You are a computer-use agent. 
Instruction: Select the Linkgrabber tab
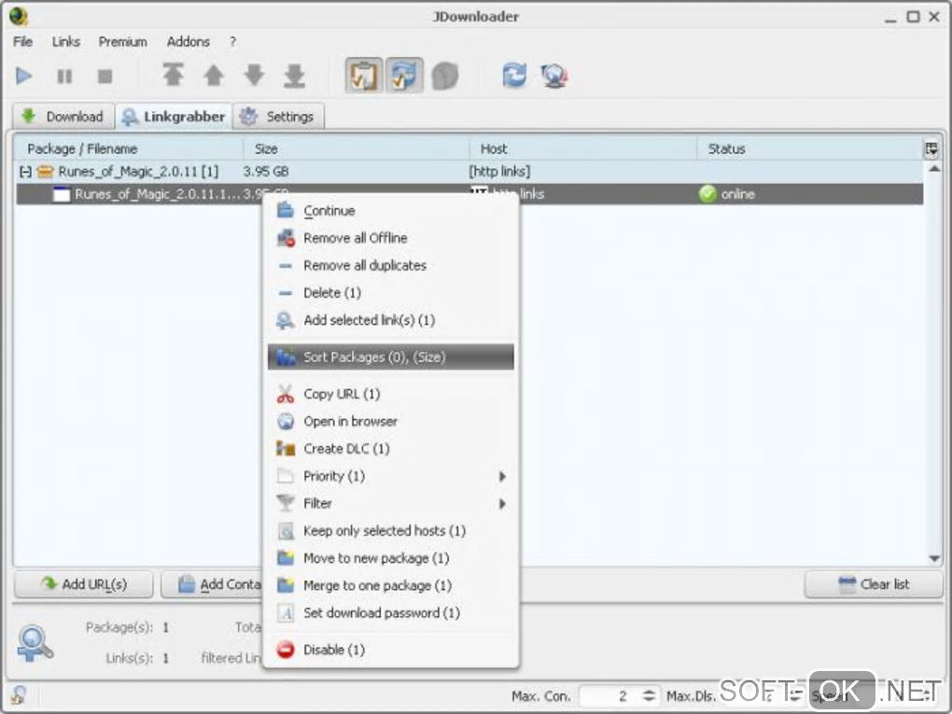174,116
